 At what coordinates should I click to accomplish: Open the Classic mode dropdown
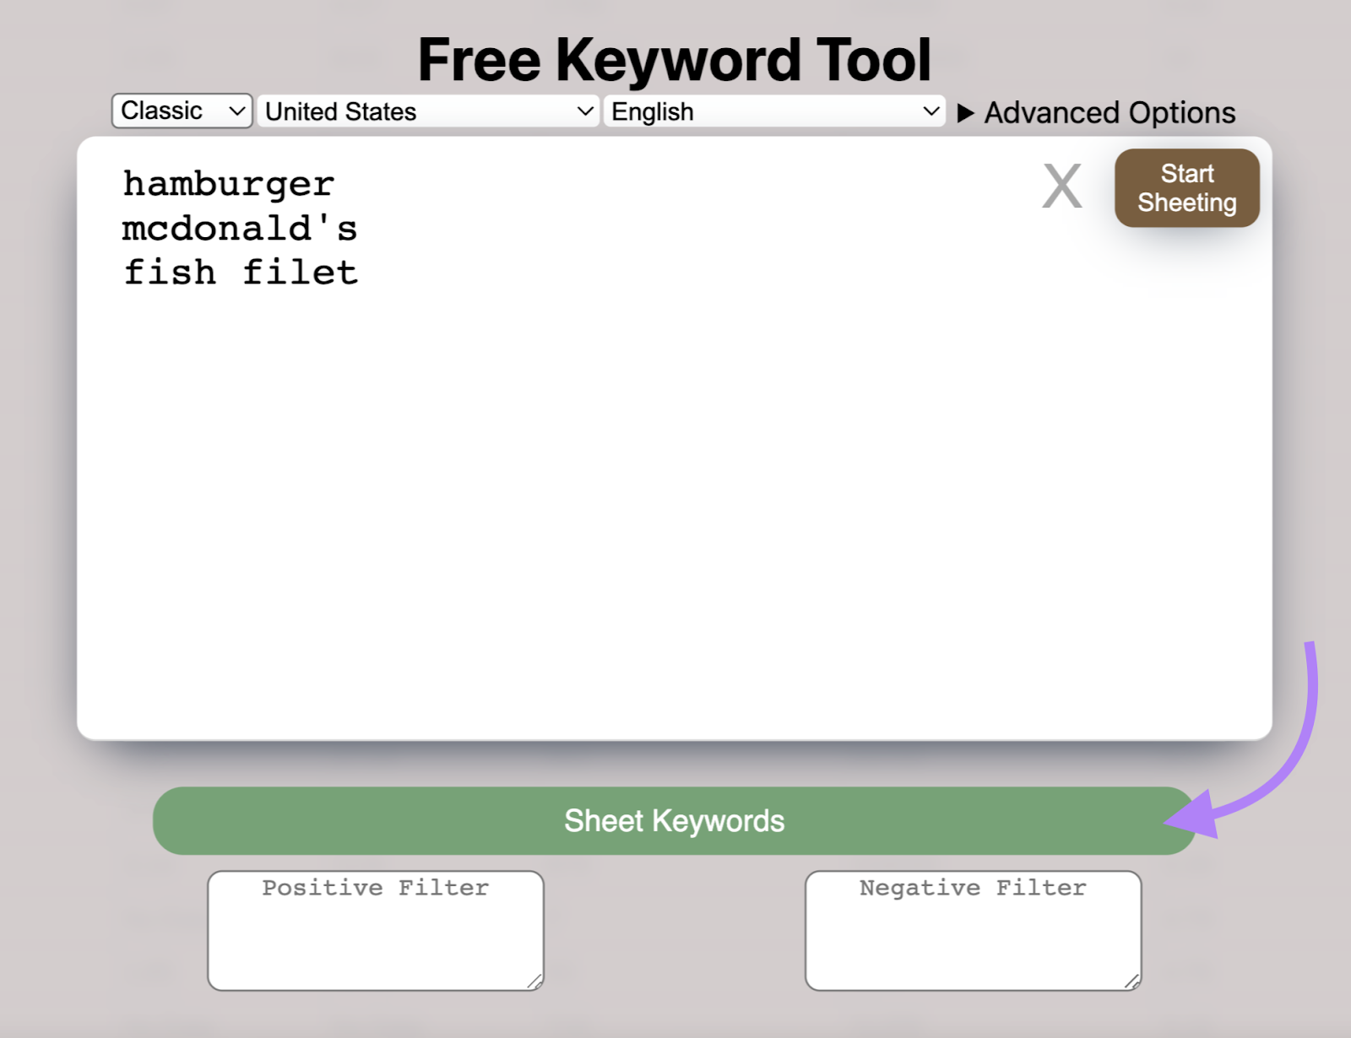181,111
